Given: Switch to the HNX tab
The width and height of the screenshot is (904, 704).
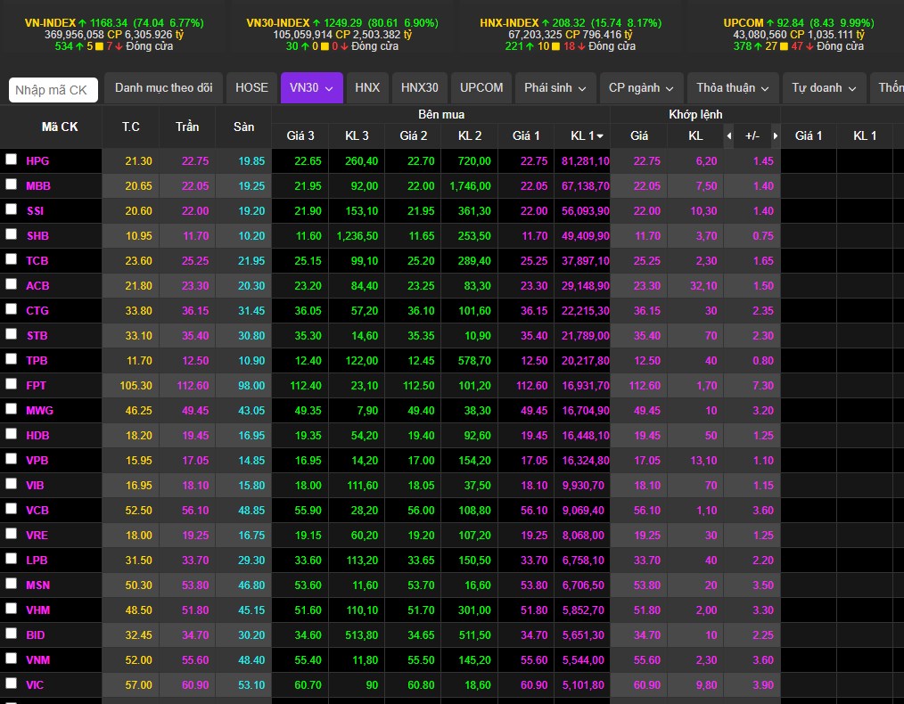Looking at the screenshot, I should point(367,87).
